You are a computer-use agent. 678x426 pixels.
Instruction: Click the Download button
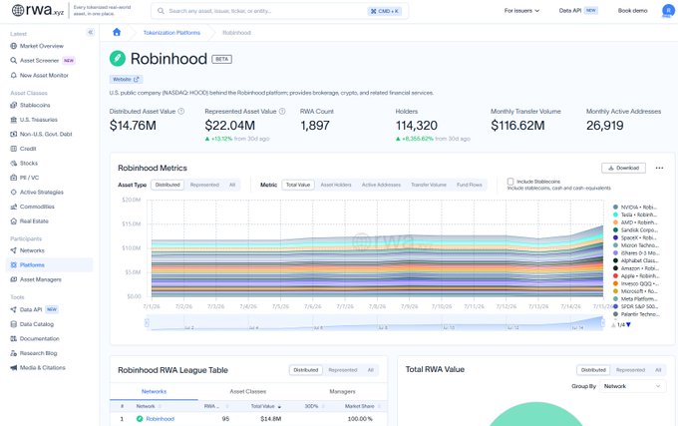tap(623, 168)
